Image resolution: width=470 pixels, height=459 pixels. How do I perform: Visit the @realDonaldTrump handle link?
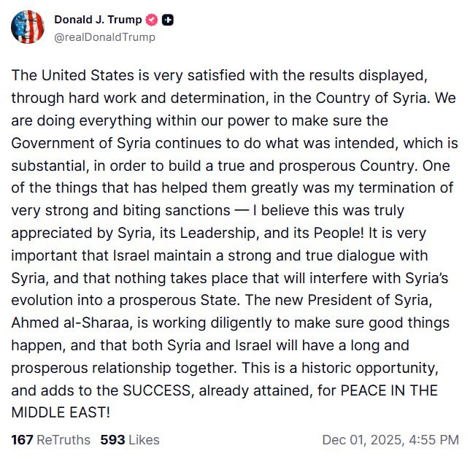click(104, 36)
